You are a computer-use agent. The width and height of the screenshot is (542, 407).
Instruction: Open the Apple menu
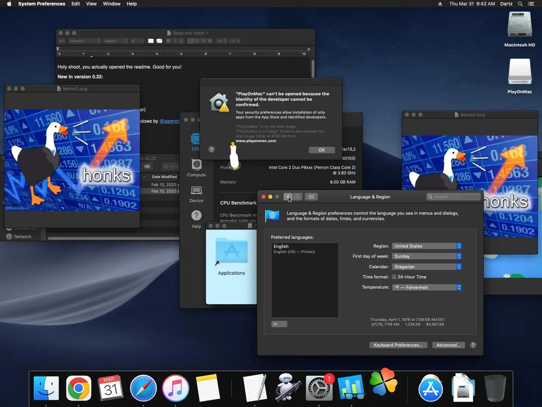[x=9, y=4]
